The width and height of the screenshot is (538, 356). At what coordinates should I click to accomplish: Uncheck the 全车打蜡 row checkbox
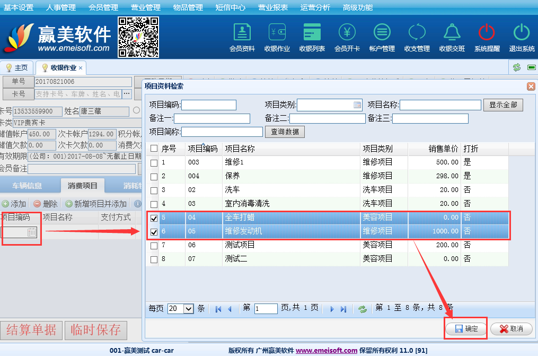click(154, 218)
